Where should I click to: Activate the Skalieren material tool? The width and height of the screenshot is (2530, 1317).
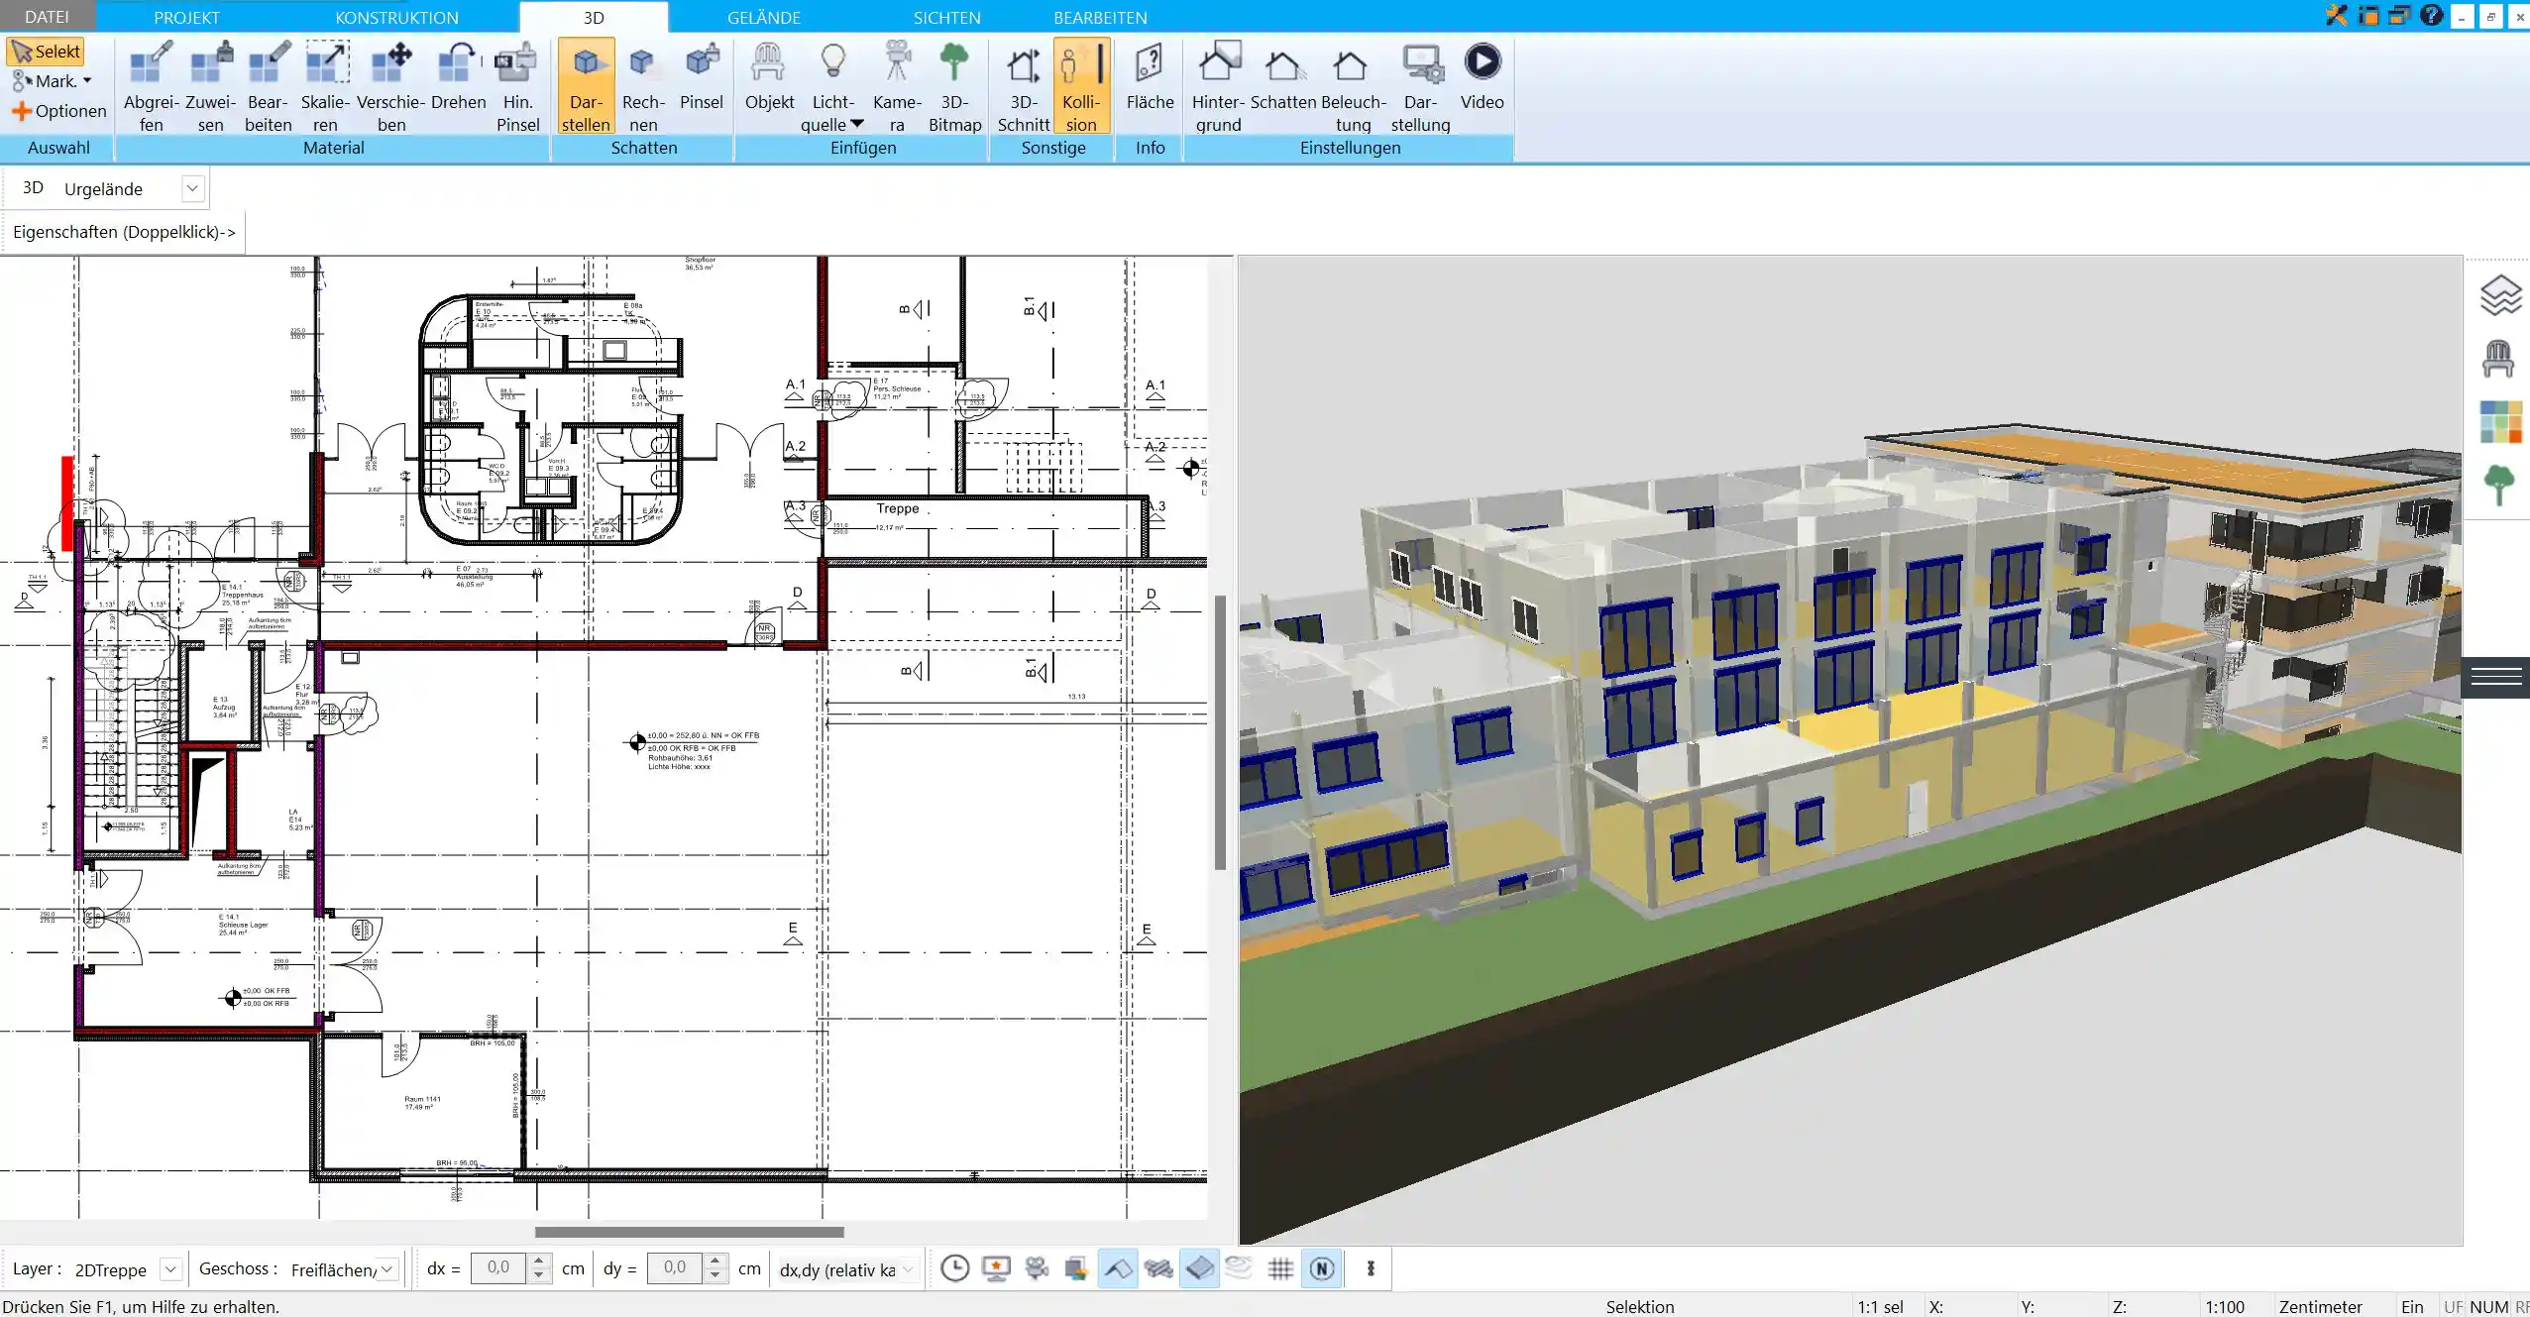click(326, 86)
